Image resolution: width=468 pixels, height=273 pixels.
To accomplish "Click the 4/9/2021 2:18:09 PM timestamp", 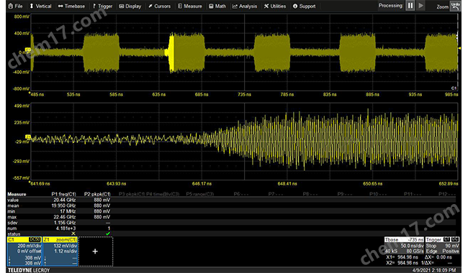I will pyautogui.click(x=434, y=270).
